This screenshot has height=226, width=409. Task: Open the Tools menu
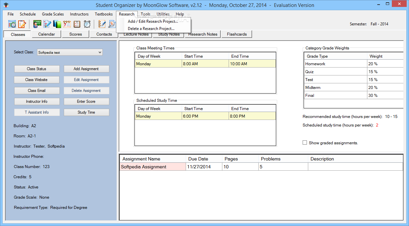click(146, 14)
